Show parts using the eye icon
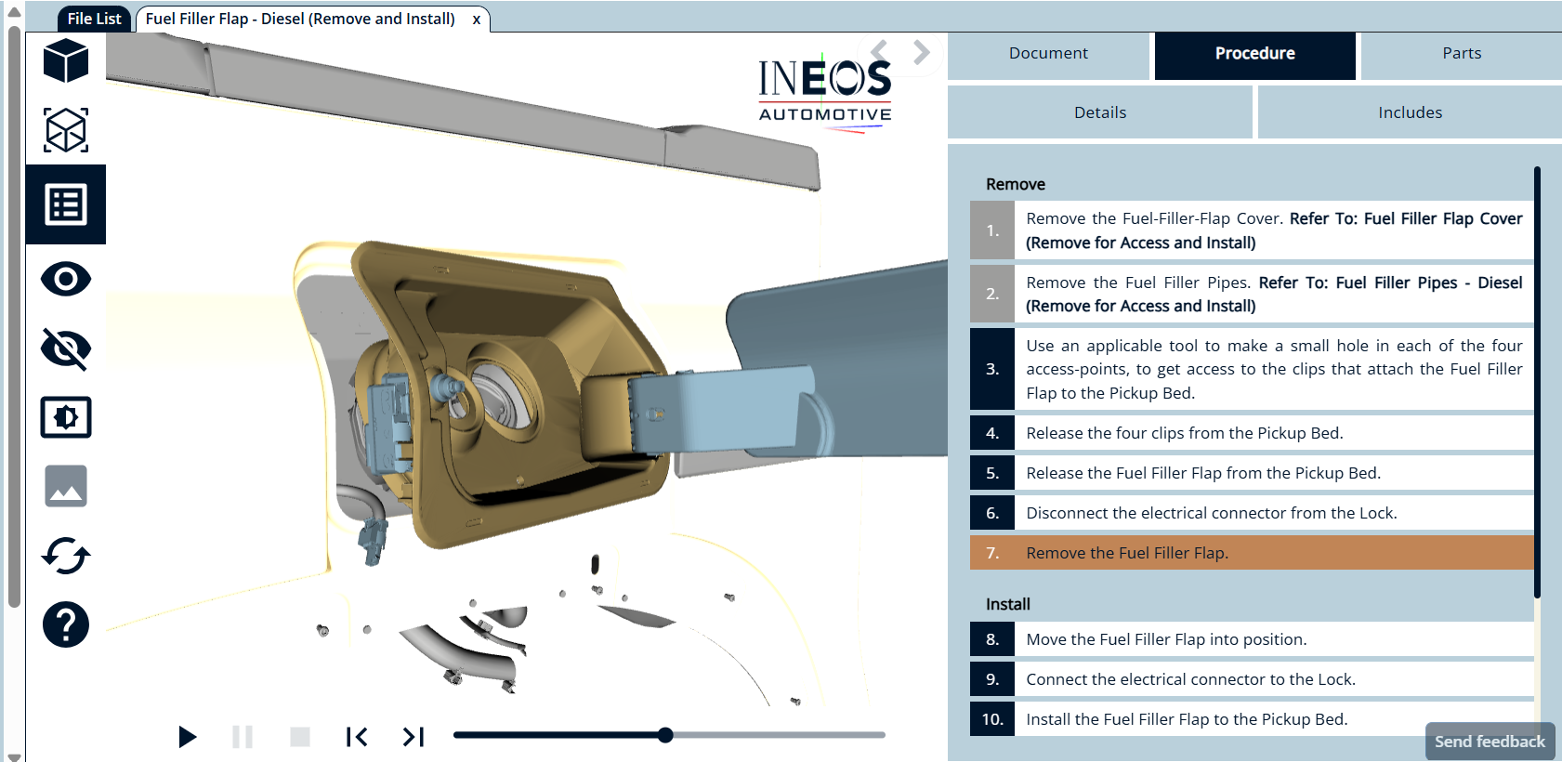The image size is (1562, 762). point(65,279)
